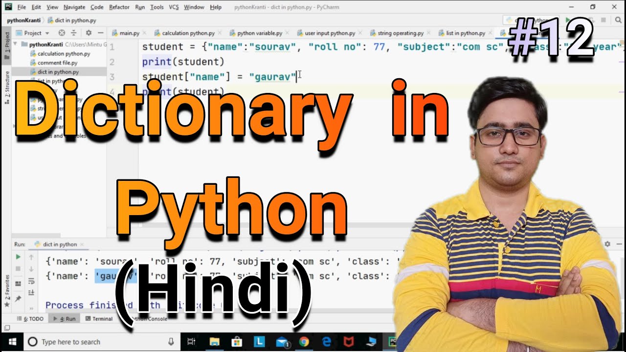Click the locate-file target icon in Project panel
Image resolution: width=626 pixels, height=352 pixels.
(62, 33)
